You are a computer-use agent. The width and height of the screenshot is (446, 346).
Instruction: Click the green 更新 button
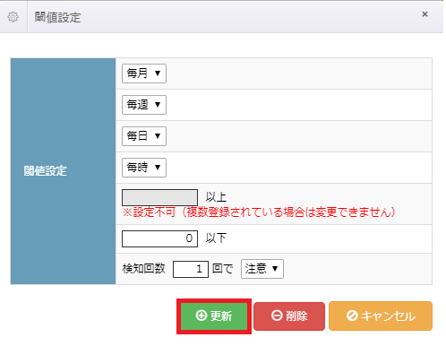[214, 316]
